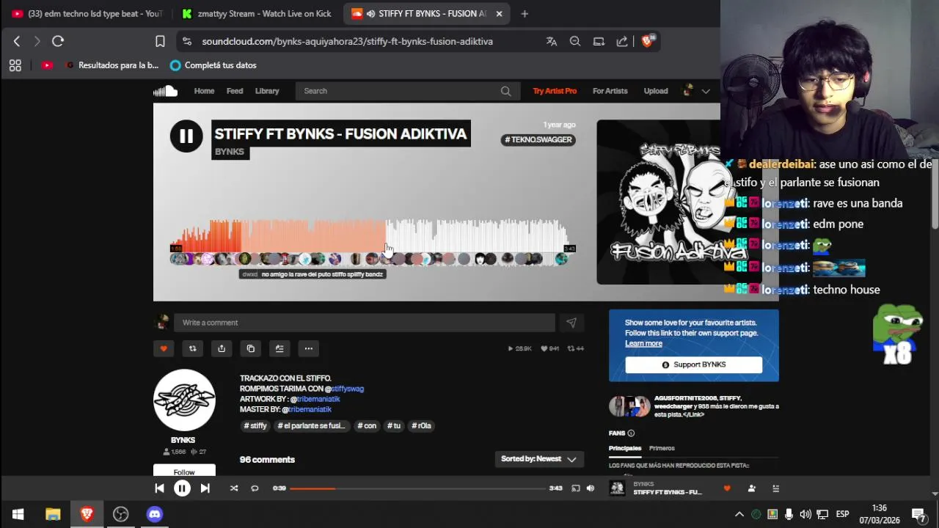Open the # r0la tag
This screenshot has width=939, height=528.
(x=422, y=425)
